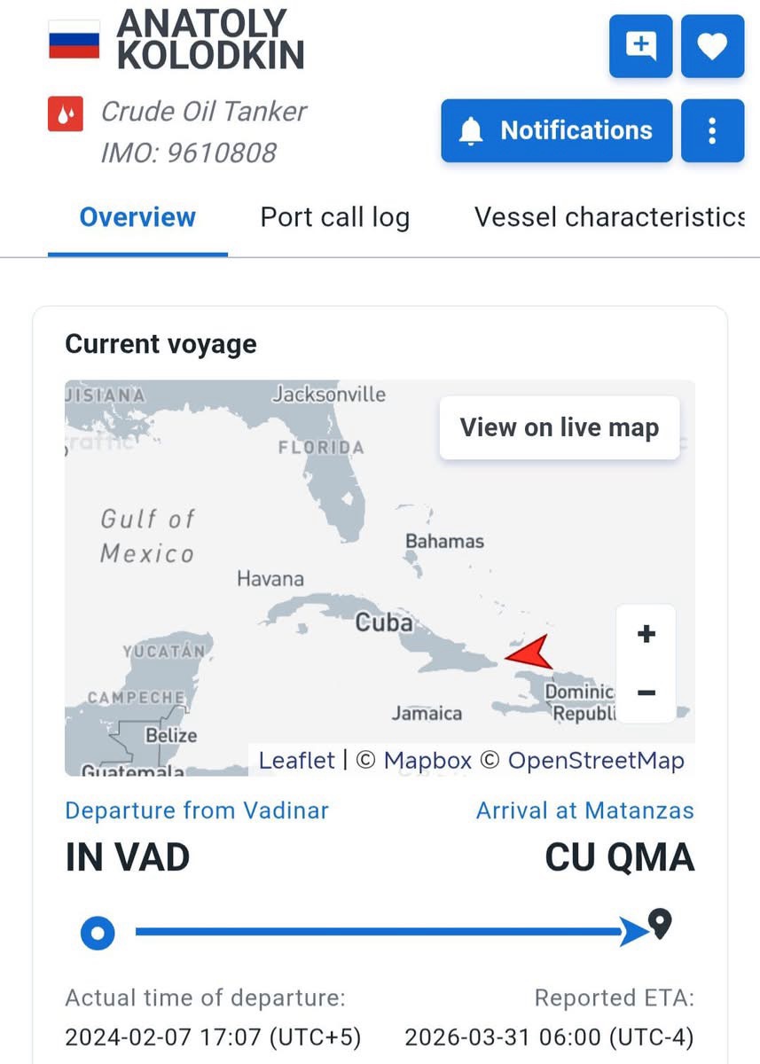760x1064 pixels.
Task: Zoom in on the map with plus
Action: (x=646, y=634)
